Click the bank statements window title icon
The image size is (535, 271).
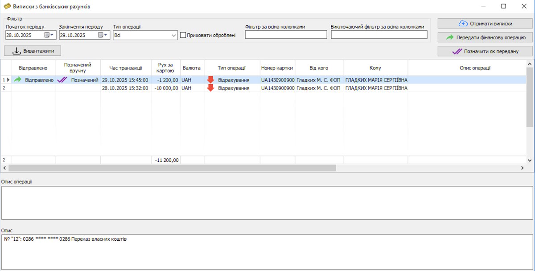pos(7,6)
